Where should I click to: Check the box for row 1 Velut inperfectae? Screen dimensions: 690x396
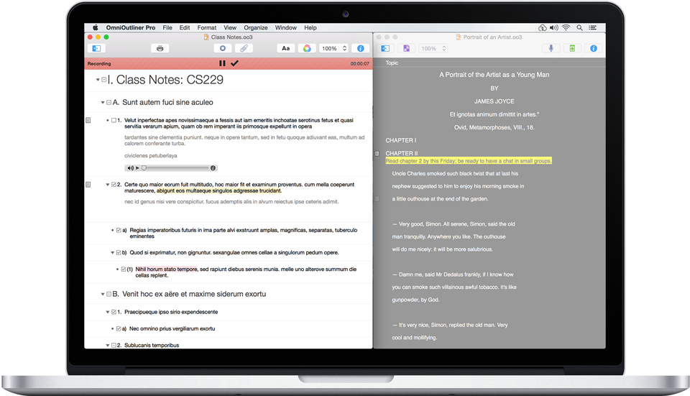point(114,120)
